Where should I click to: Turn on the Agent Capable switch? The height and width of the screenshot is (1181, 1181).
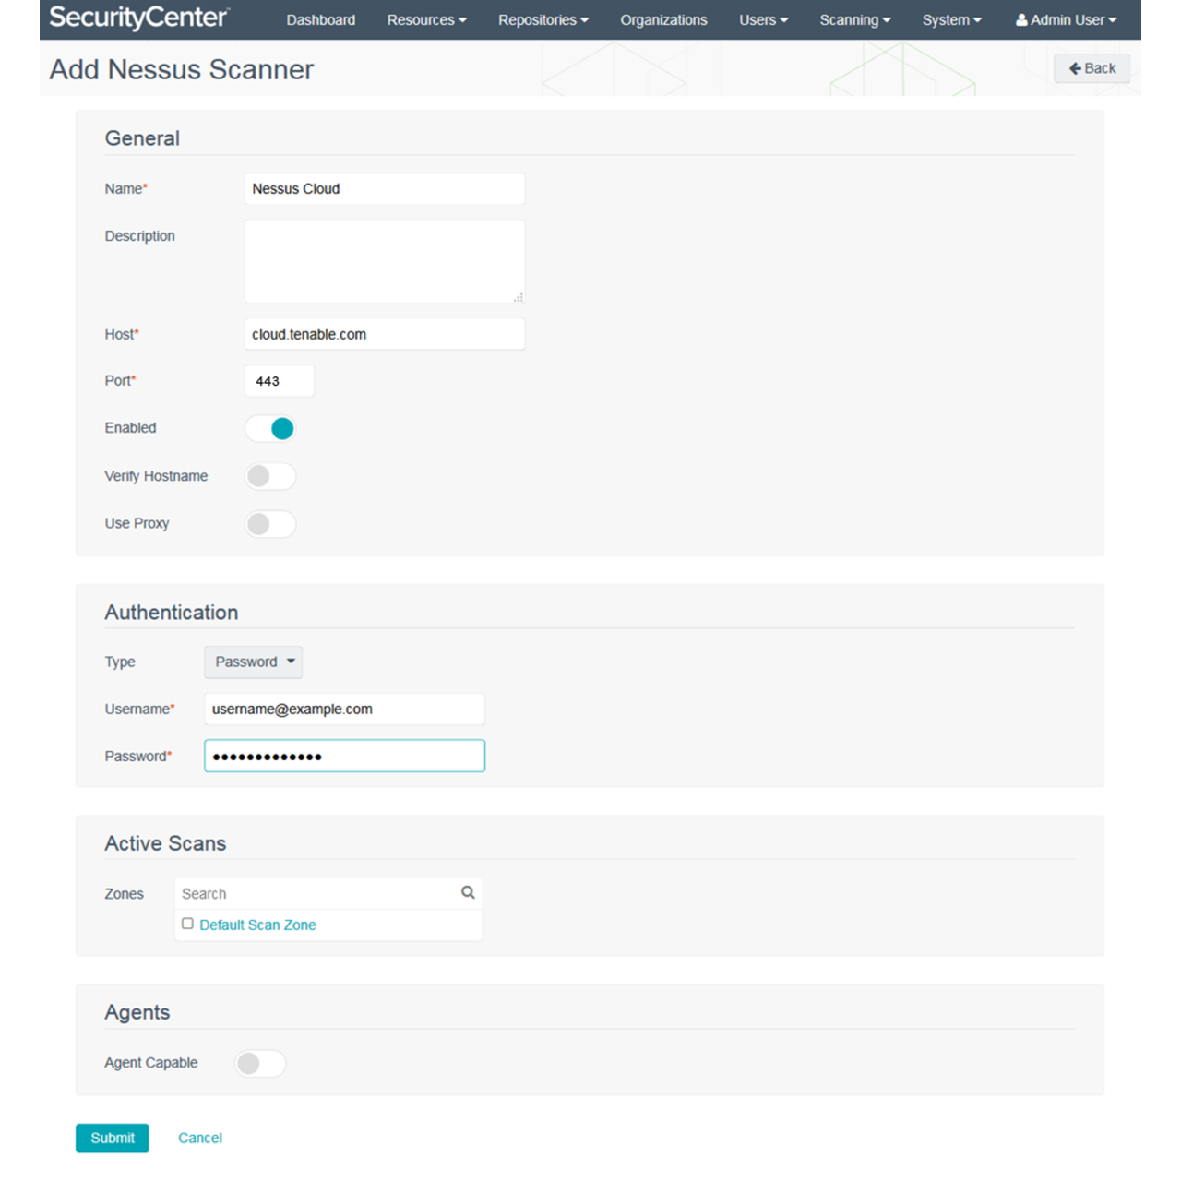coord(260,1063)
